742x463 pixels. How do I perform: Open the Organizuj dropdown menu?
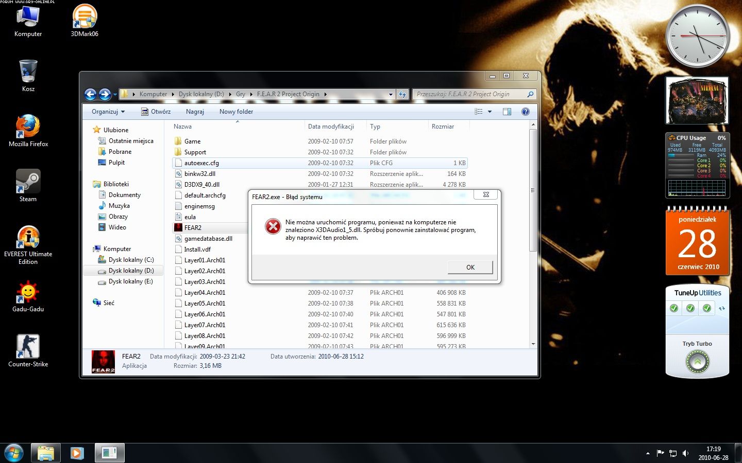(108, 112)
